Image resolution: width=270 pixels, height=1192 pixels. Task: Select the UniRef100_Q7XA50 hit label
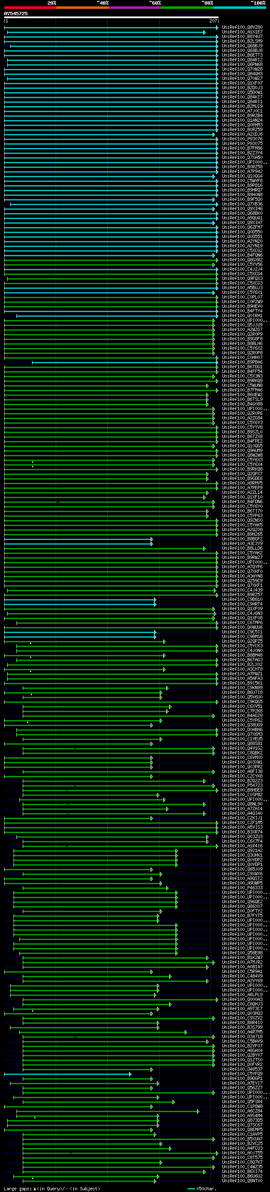(242, 157)
